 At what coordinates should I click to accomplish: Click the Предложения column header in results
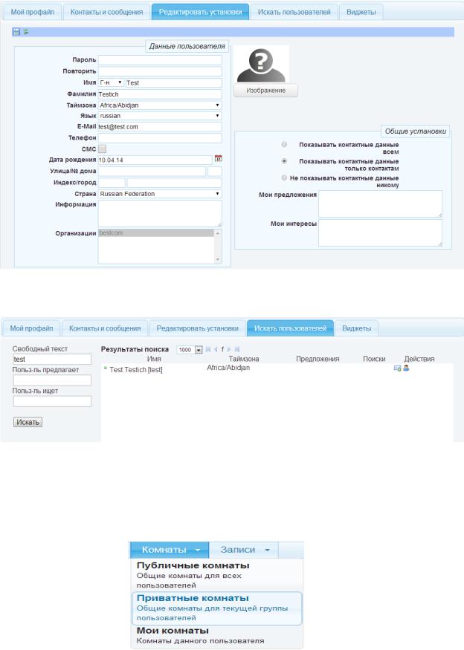click(x=318, y=359)
